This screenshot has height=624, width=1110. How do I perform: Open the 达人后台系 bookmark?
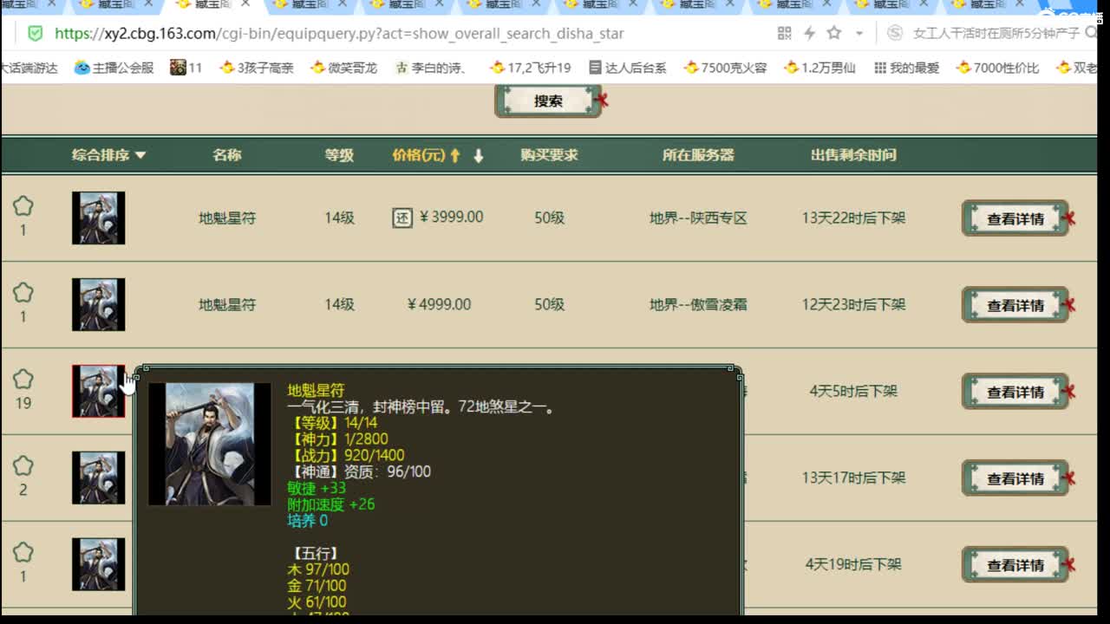point(627,68)
